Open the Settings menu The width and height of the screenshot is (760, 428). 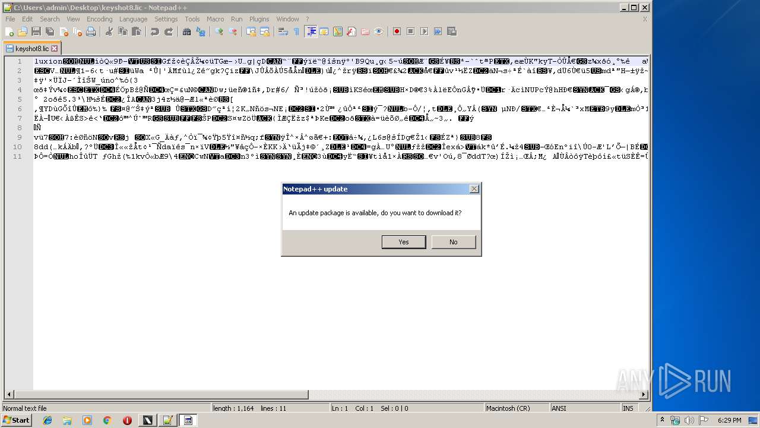tap(166, 19)
